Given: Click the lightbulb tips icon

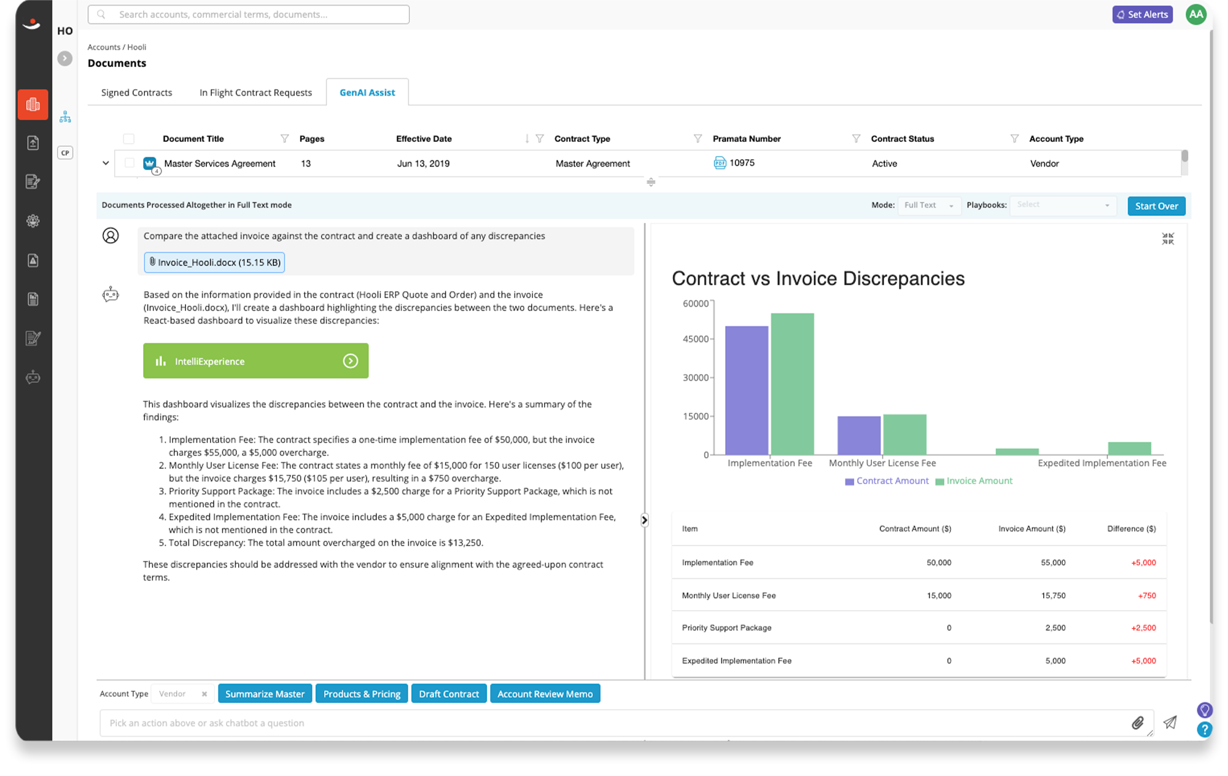Looking at the screenshot, I should pos(1205,710).
